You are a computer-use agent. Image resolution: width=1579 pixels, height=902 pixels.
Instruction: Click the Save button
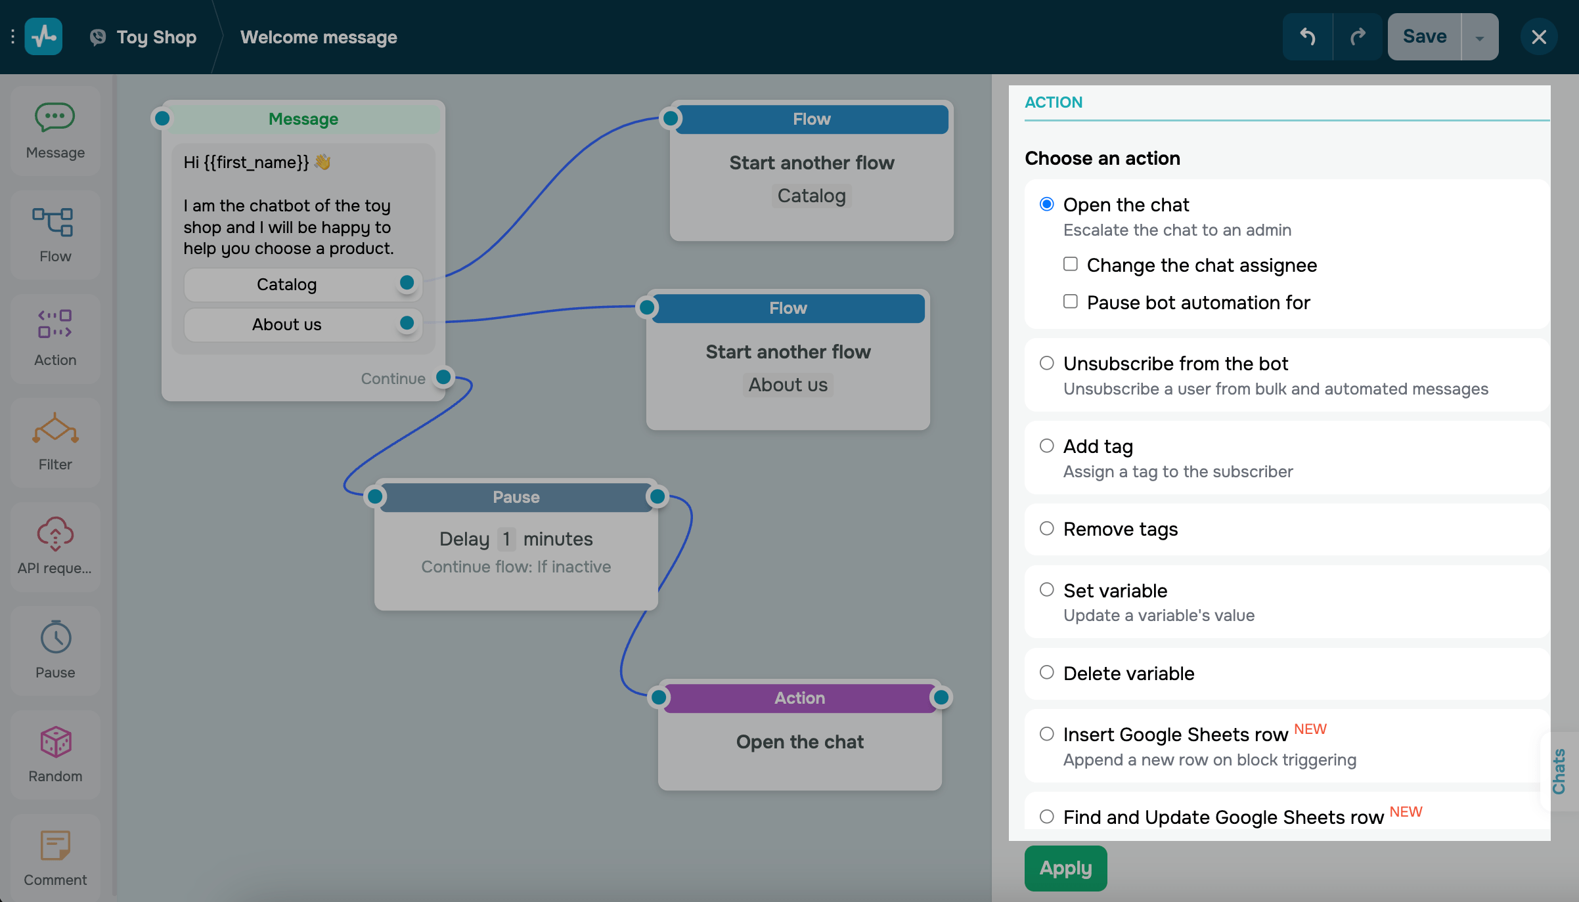point(1424,37)
